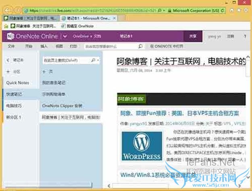Image resolution: width=252 pixels, height=191 pixels.
Task: Open the 插入 ribbon tab
Action: [44, 46]
